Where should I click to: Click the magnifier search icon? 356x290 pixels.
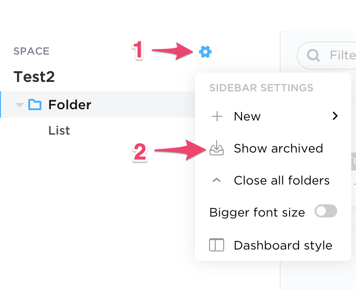pyautogui.click(x=313, y=56)
